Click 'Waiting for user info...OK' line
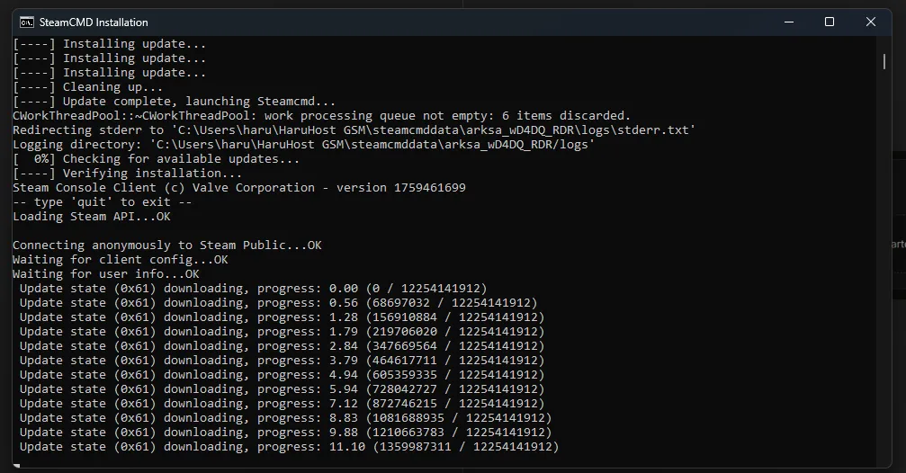The image size is (906, 473). click(x=106, y=274)
